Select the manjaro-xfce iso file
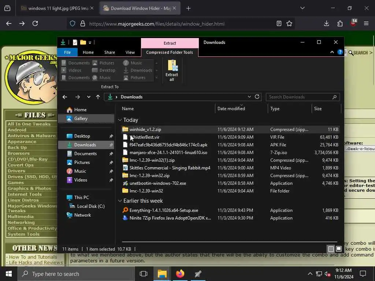This screenshot has height=281, width=375. [x=168, y=153]
